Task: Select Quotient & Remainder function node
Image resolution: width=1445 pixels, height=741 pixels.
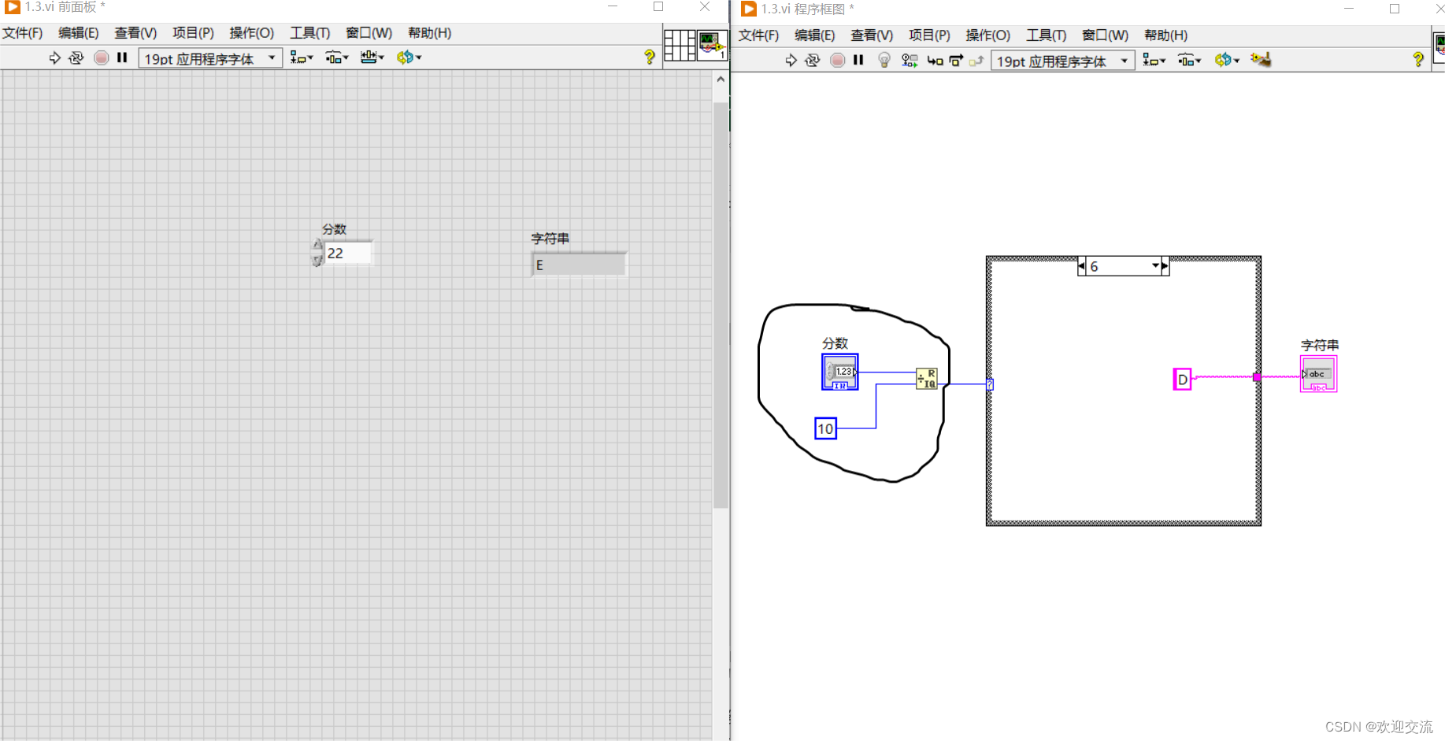Action: point(927,379)
